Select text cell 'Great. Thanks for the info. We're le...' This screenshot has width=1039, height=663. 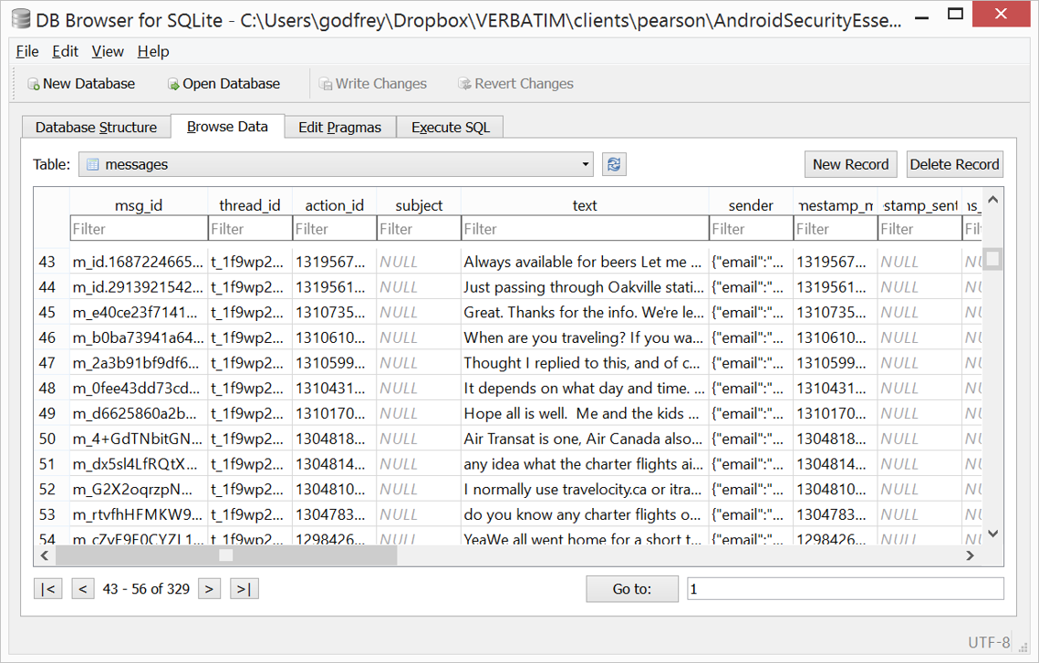[585, 312]
